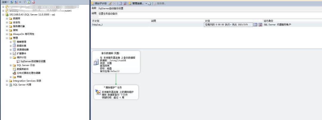Click the stop square icon
This screenshot has width=322, height=120.
[x=20, y=2]
